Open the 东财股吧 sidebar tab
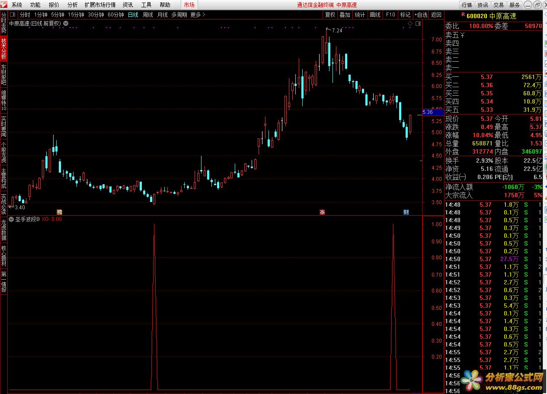The width and height of the screenshot is (547, 394). tap(3, 74)
